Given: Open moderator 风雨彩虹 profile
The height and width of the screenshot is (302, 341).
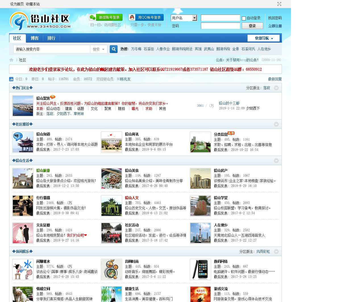Looking at the screenshot, I should click(263, 251).
